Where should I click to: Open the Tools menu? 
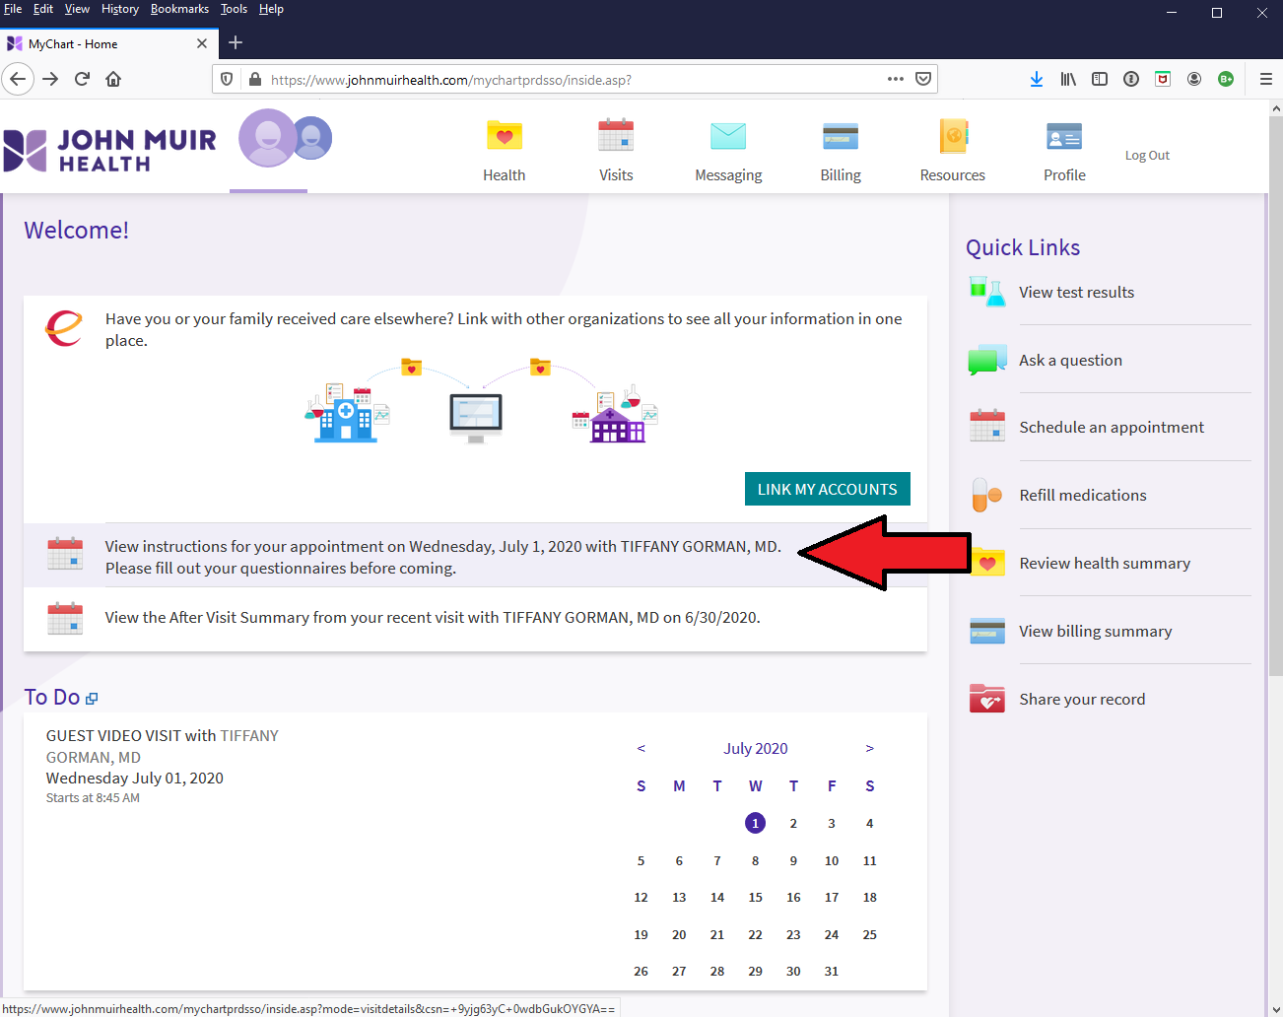click(x=234, y=9)
